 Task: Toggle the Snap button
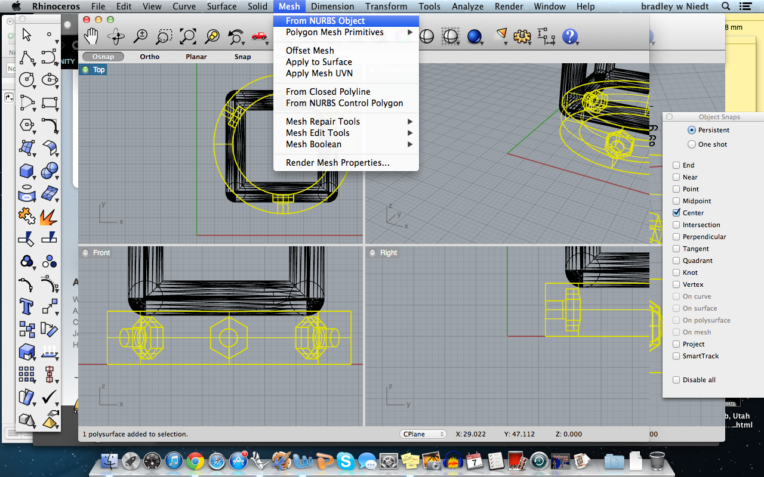pyautogui.click(x=242, y=57)
